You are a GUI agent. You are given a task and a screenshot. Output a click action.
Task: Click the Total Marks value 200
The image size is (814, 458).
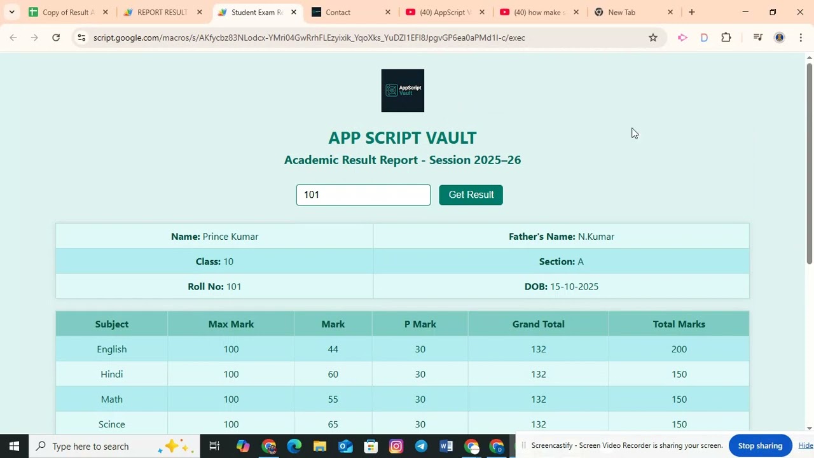(x=679, y=349)
